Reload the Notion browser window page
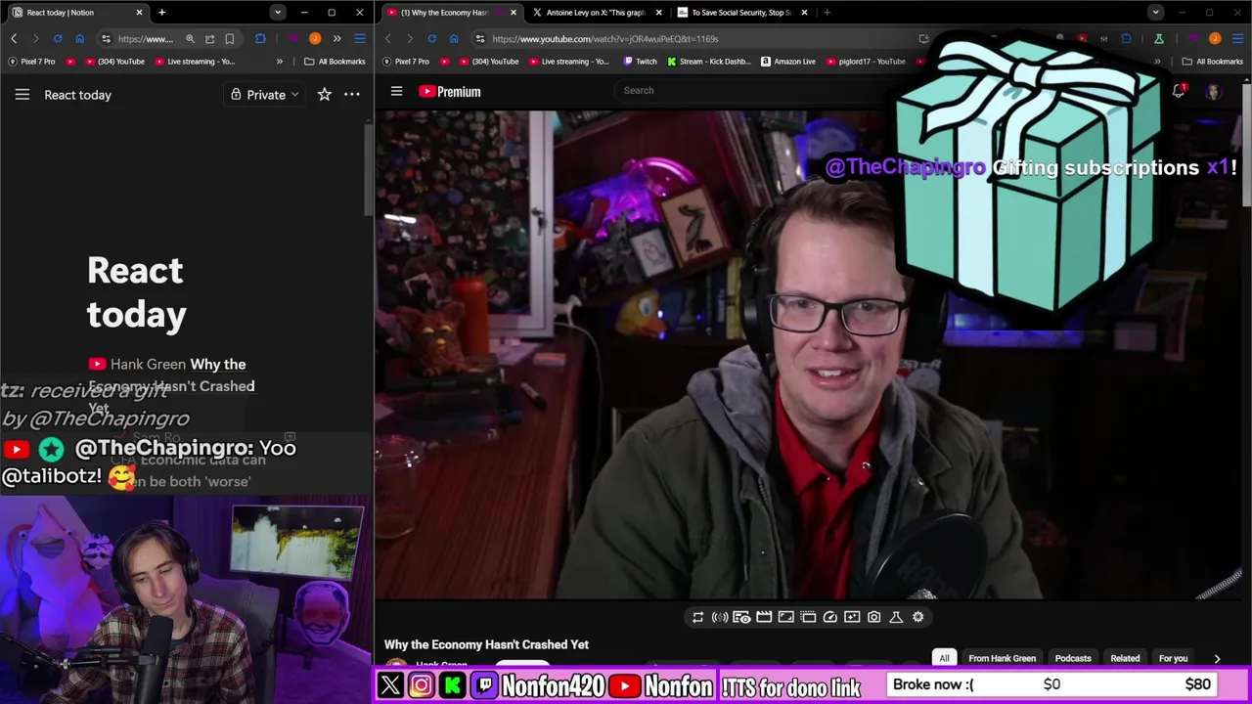The width and height of the screenshot is (1252, 704). click(58, 39)
